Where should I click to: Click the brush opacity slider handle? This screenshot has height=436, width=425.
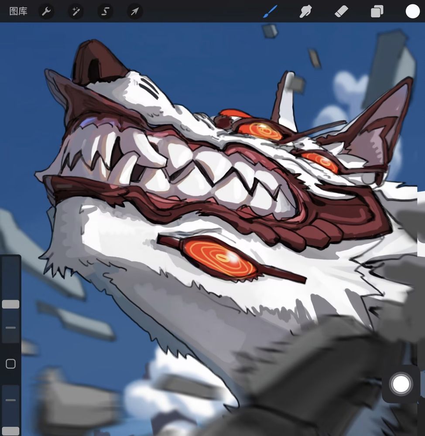(10, 431)
